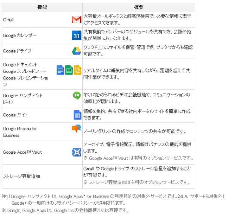Click the Google ドライブ label

[17, 51]
